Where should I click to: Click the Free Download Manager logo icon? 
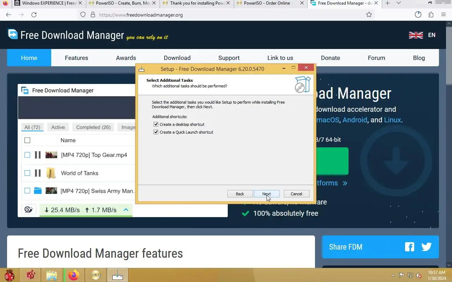tap(13, 34)
